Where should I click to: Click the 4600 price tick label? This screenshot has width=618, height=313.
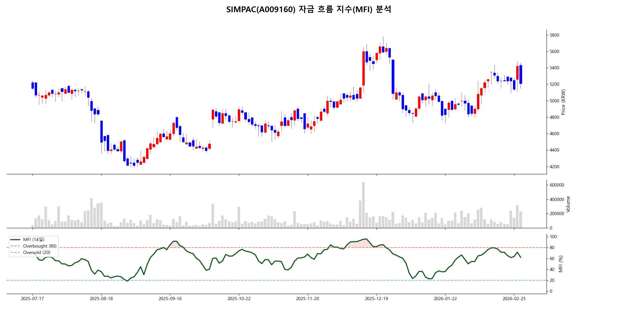(555, 134)
